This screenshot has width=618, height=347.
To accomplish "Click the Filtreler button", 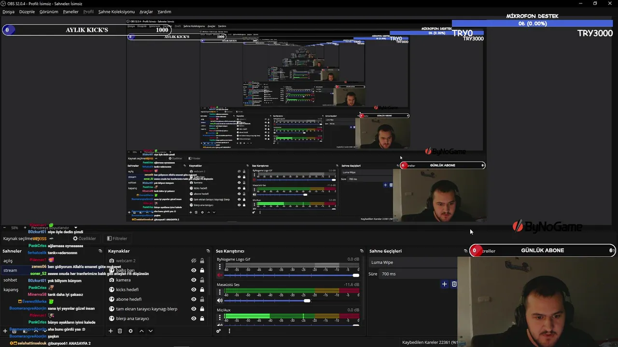I will point(117,239).
